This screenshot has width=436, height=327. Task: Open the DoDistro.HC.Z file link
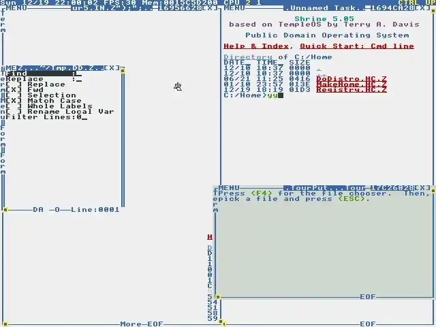pyautogui.click(x=352, y=79)
